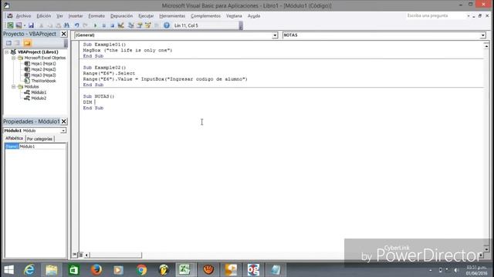This screenshot has height=277, width=494.
Task: Pause execution with the Break icon
Action: point(103,25)
